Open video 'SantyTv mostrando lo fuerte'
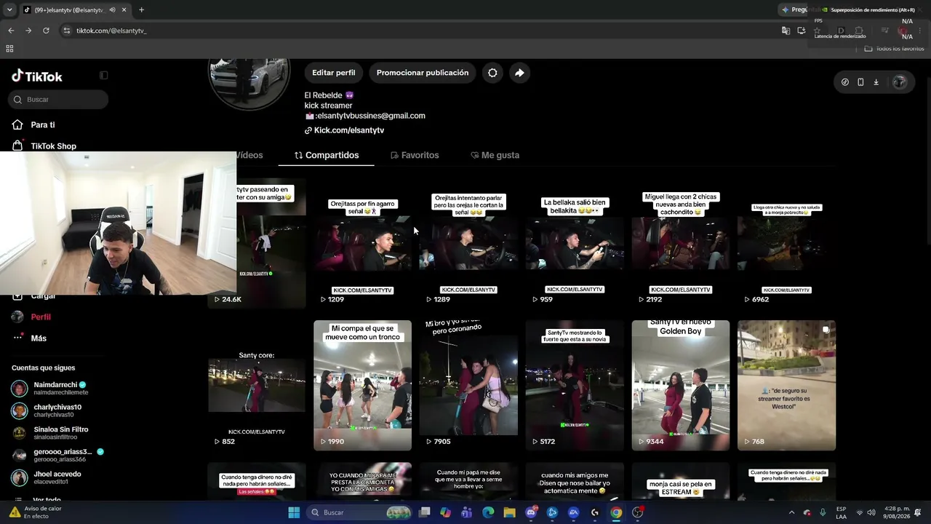The height and width of the screenshot is (524, 931). (575, 386)
